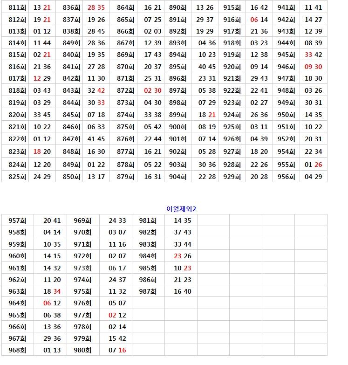Screen dimensions: 348x365
Task: Select the 956회 round cell
Action: 286,177
